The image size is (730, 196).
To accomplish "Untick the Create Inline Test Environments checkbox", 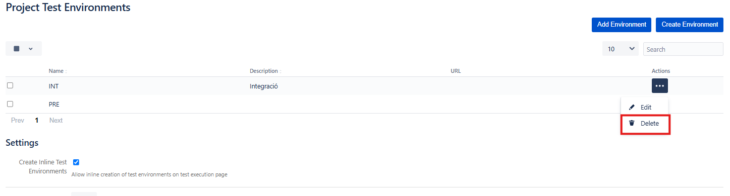I will pos(76,162).
